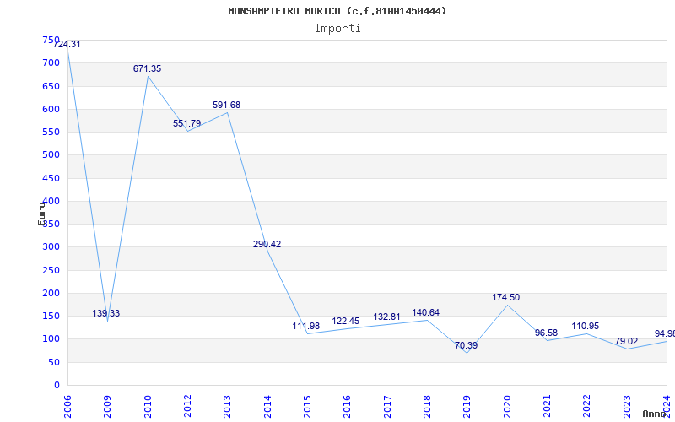Click the 2016 x-axis year label
675x422 pixels.
coord(347,407)
